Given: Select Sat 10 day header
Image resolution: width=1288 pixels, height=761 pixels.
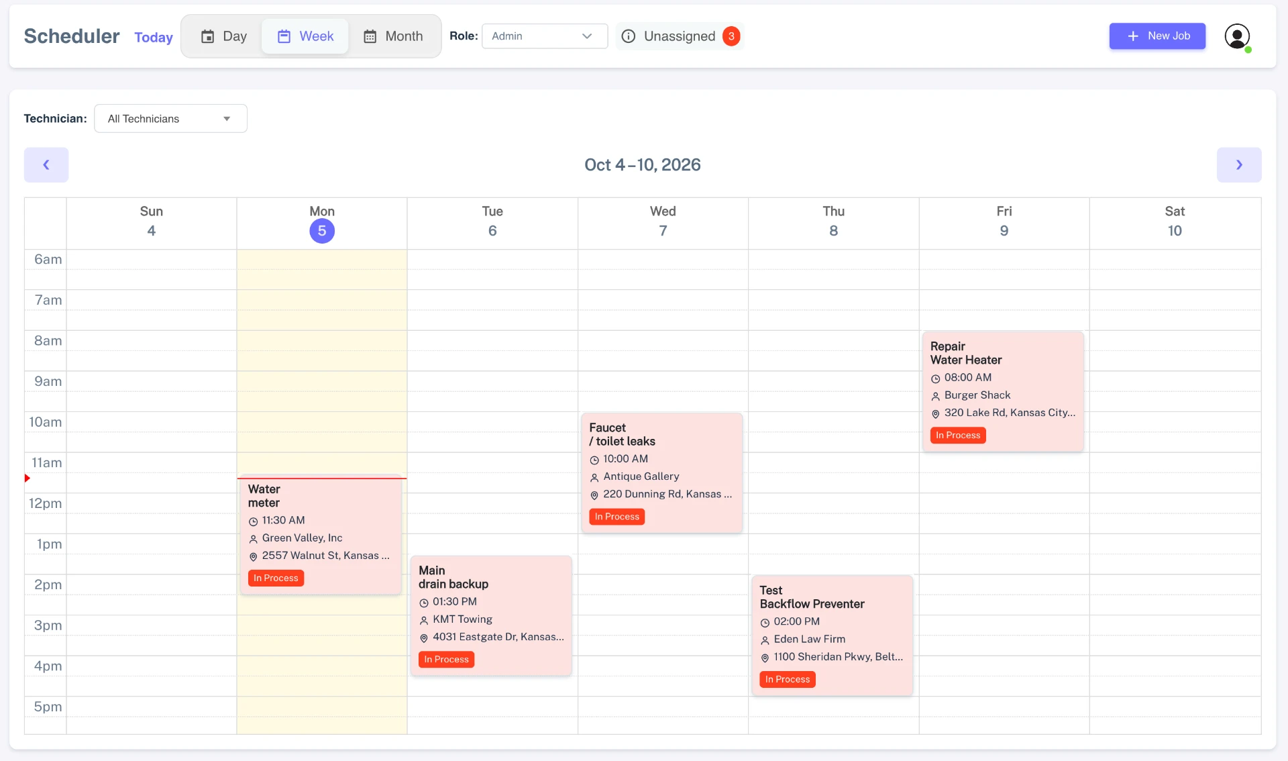Looking at the screenshot, I should pyautogui.click(x=1175, y=223).
